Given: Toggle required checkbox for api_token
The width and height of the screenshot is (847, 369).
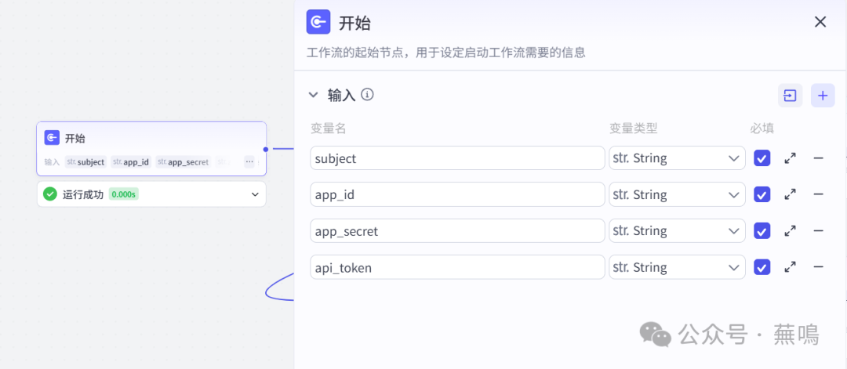Looking at the screenshot, I should pyautogui.click(x=762, y=267).
